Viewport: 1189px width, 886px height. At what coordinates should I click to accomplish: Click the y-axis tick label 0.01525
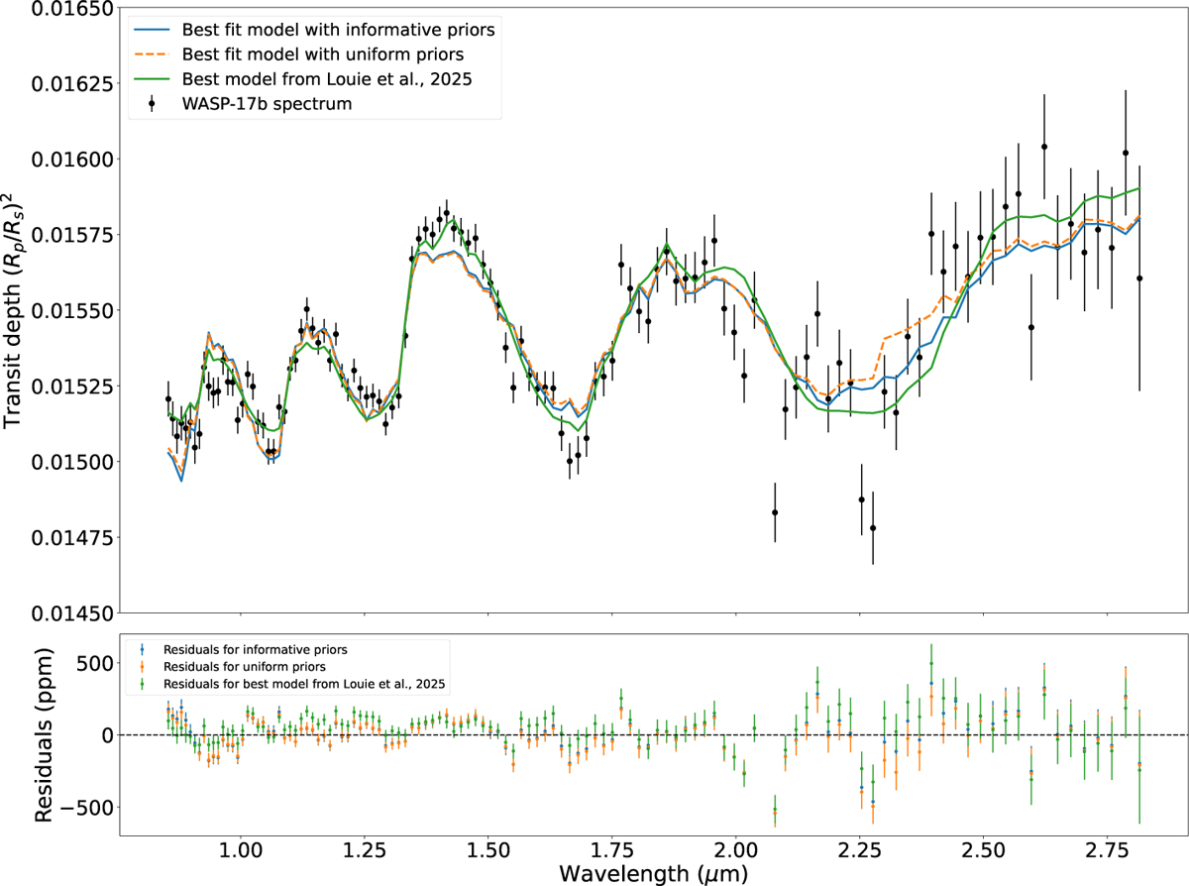72,386
